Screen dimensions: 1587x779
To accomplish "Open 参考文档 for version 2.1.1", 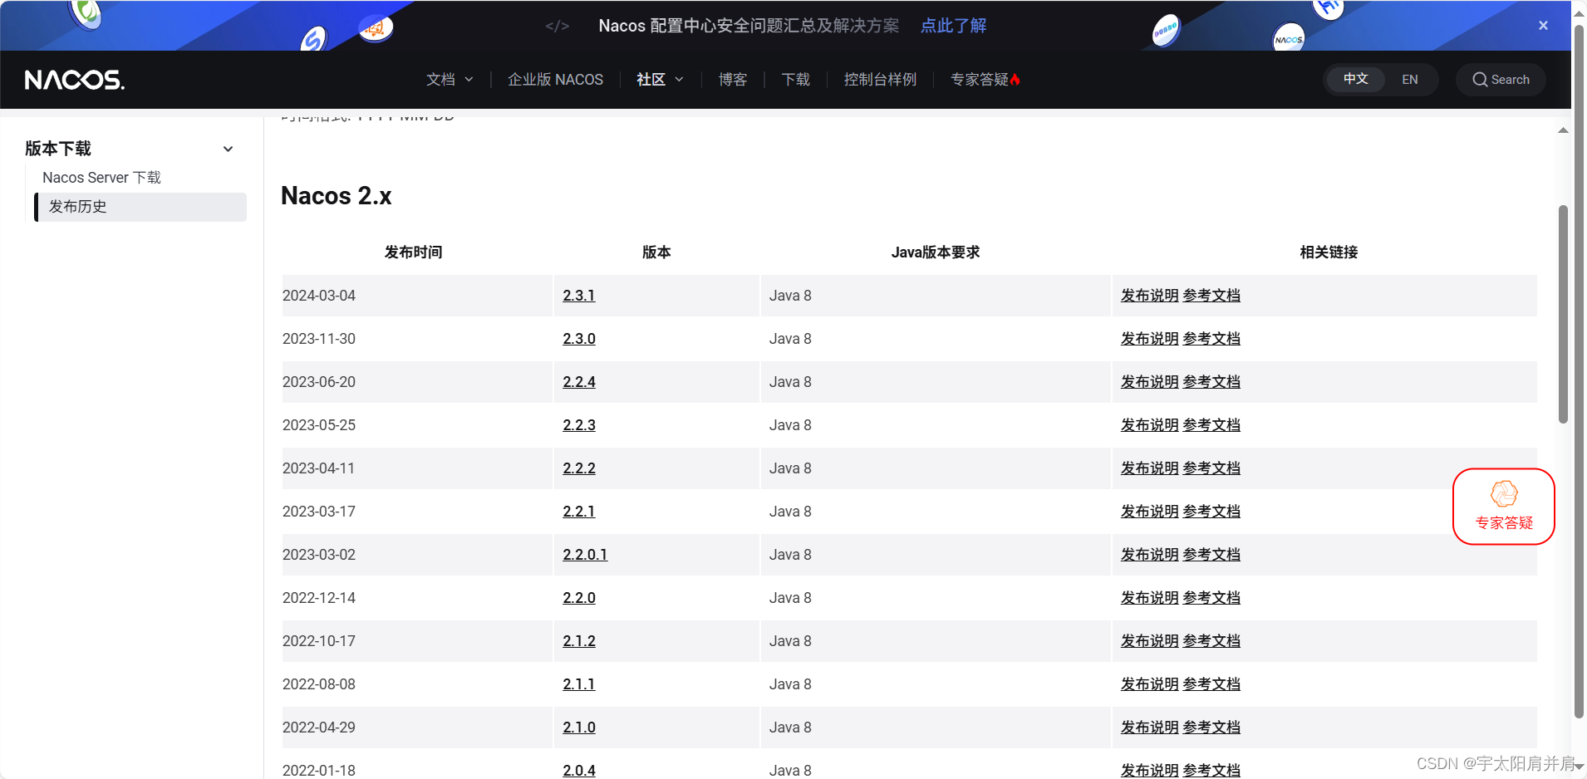I will (x=1211, y=684).
